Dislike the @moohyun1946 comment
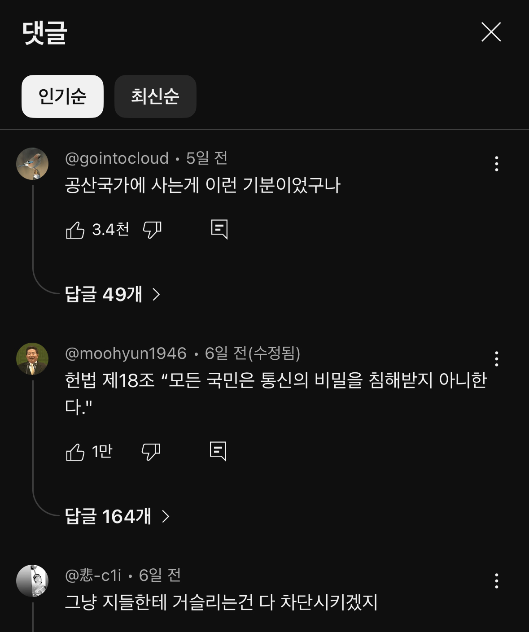The width and height of the screenshot is (529, 632). tap(151, 452)
